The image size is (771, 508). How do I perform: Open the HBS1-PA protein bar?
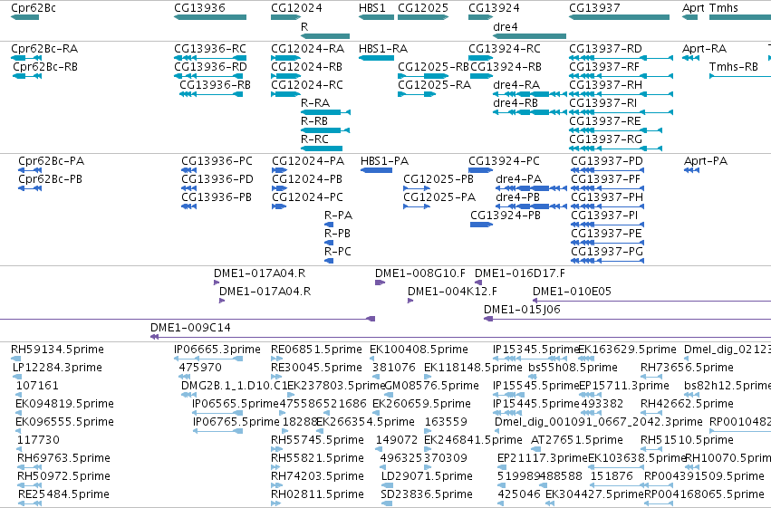point(376,170)
